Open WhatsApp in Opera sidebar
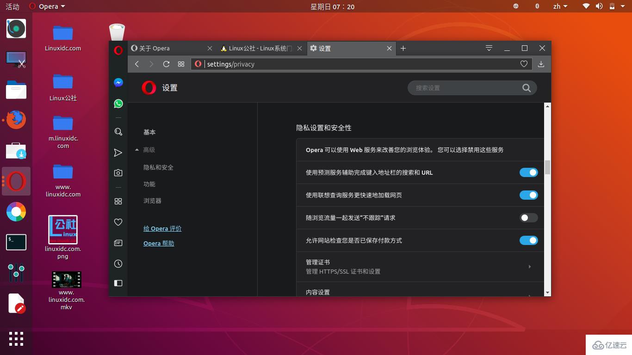The height and width of the screenshot is (355, 632). click(x=118, y=104)
